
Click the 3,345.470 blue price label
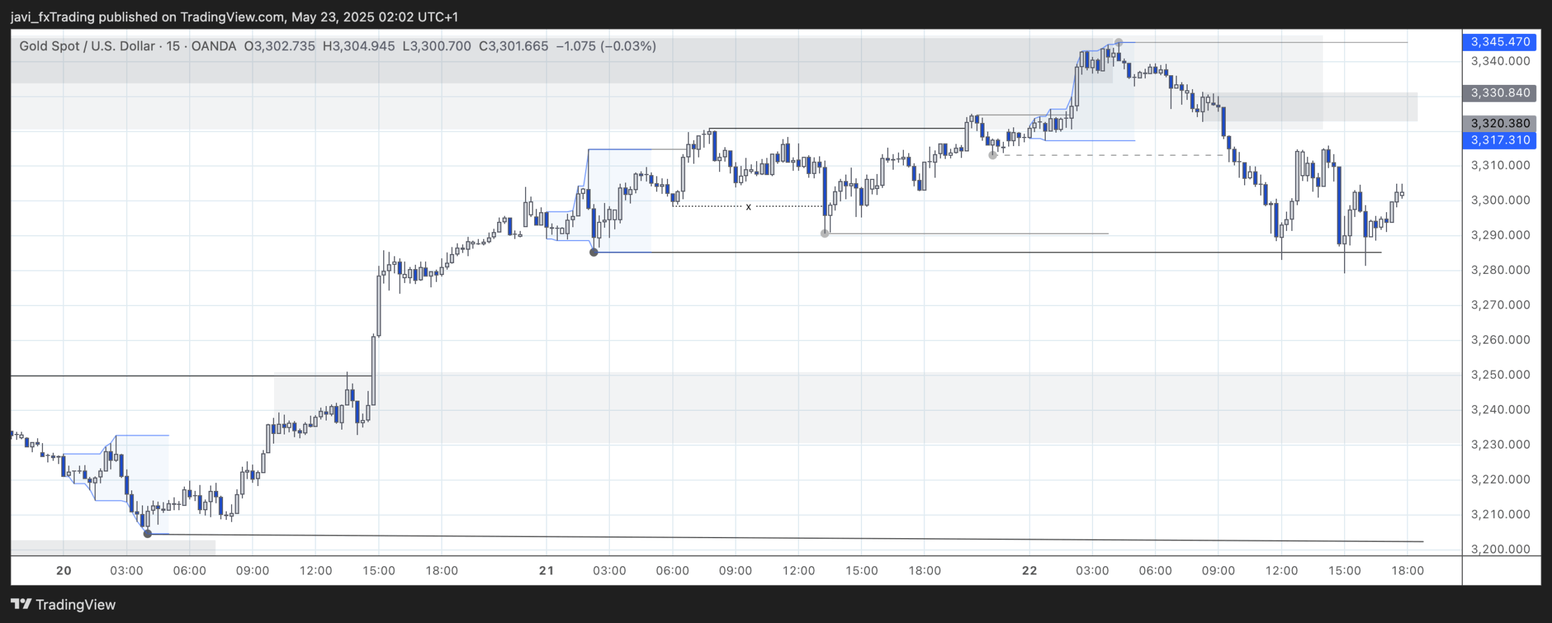pyautogui.click(x=1500, y=42)
